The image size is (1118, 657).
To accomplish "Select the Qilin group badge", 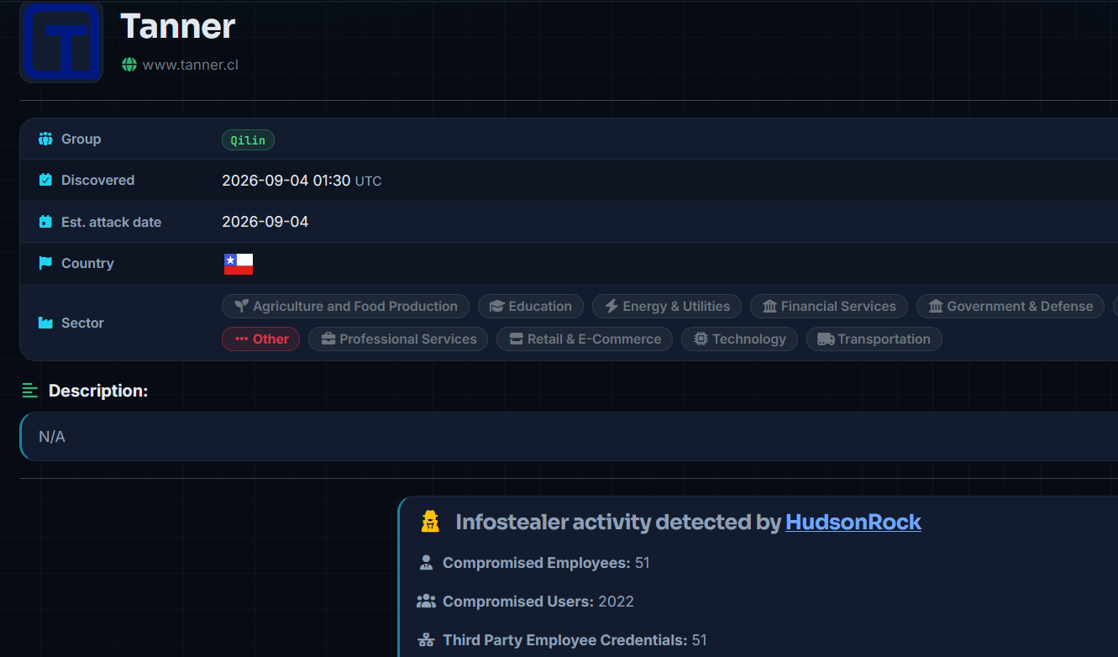I will coord(248,140).
